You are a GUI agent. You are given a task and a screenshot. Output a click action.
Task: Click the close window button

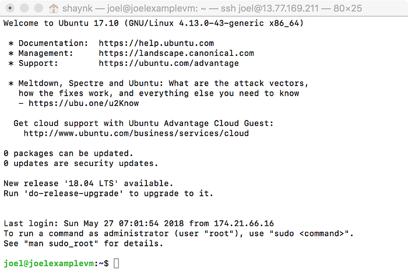(x=10, y=8)
